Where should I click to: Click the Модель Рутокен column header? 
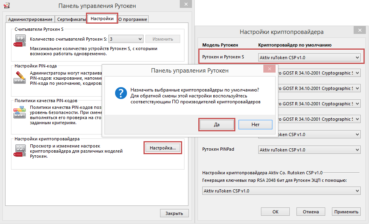pyautogui.click(x=220, y=45)
